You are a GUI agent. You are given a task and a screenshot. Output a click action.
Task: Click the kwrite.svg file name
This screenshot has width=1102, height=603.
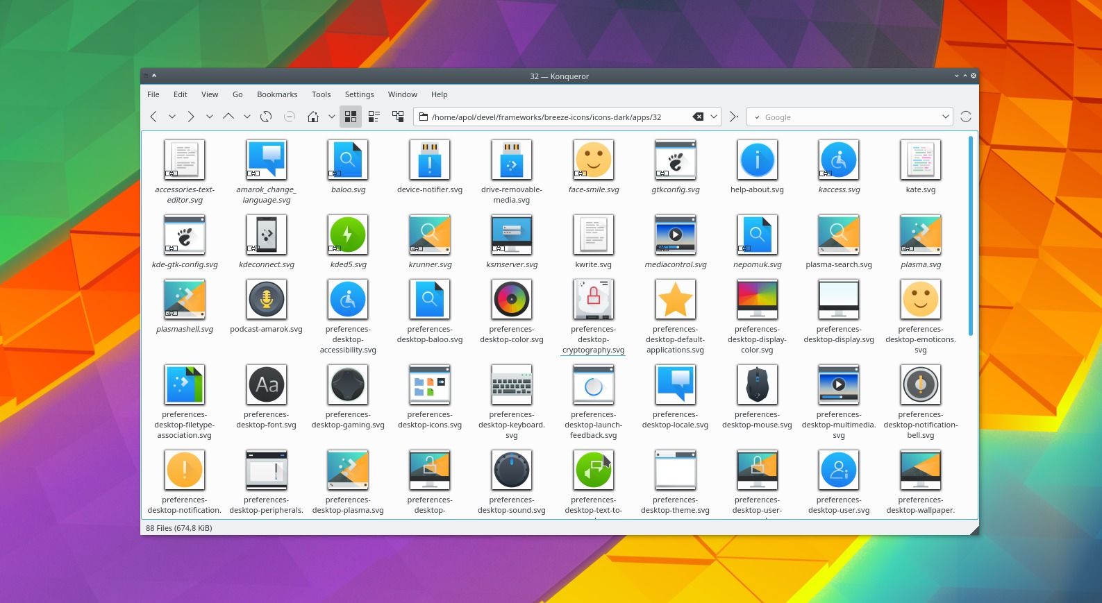pyautogui.click(x=594, y=264)
